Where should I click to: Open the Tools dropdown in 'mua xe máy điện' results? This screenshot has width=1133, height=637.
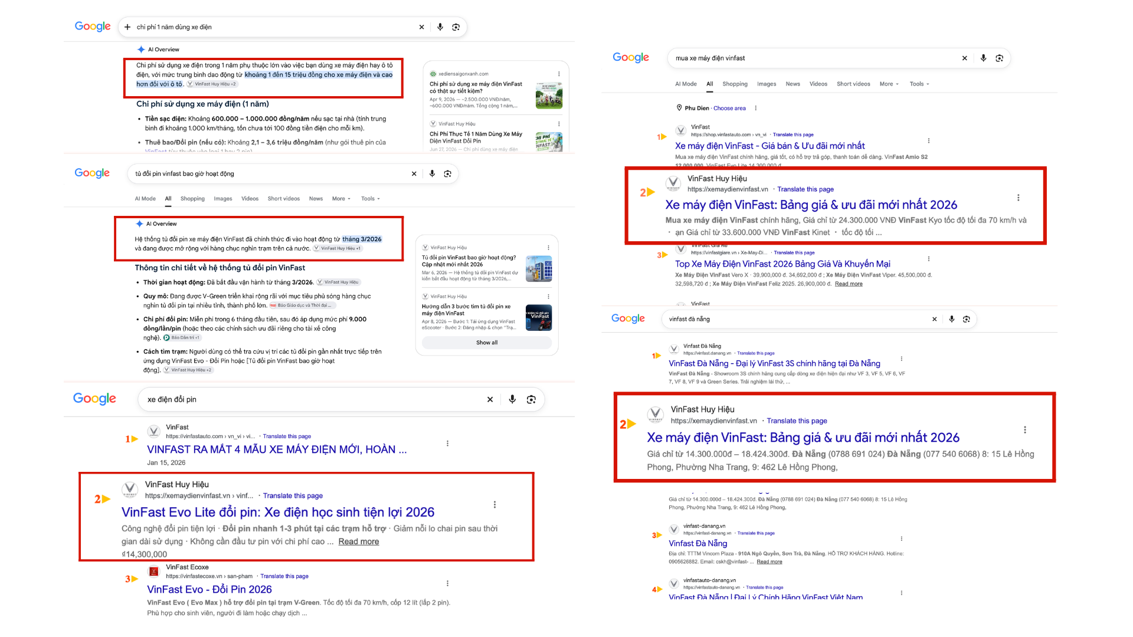pos(919,84)
